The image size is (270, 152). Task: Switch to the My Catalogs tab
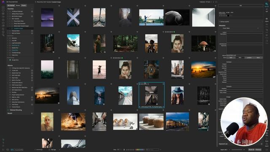11,5
